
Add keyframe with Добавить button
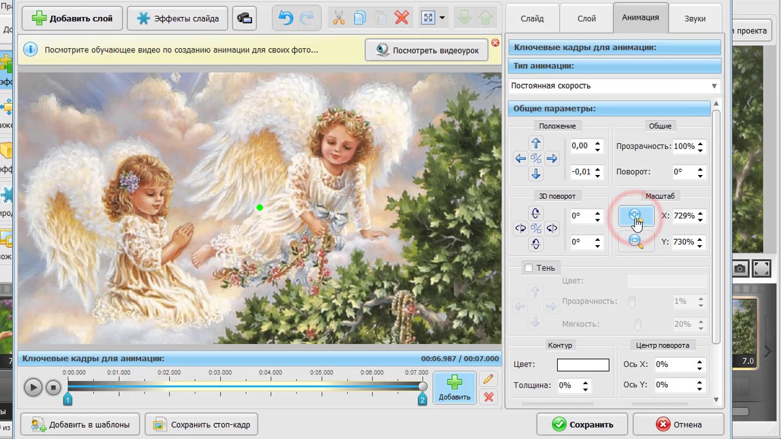pyautogui.click(x=455, y=388)
